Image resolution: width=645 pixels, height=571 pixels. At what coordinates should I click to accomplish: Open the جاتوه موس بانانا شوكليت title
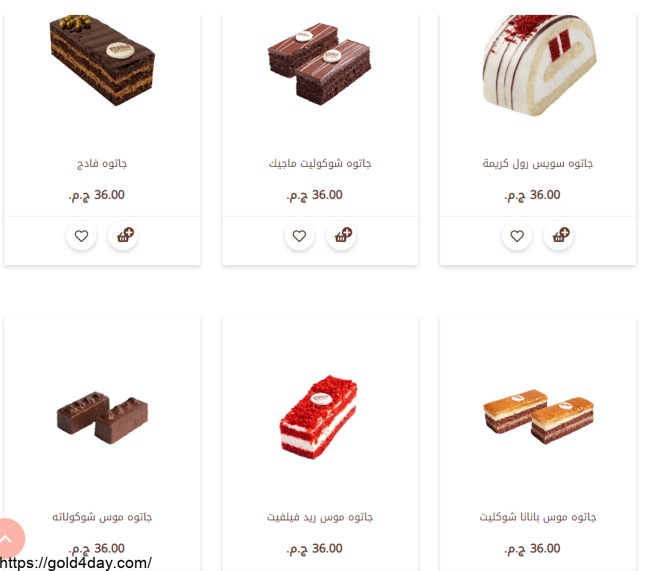pyautogui.click(x=538, y=517)
